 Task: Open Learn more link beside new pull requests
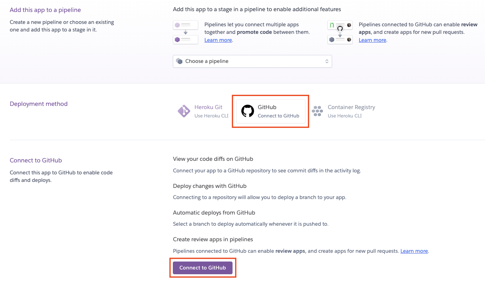point(414,251)
